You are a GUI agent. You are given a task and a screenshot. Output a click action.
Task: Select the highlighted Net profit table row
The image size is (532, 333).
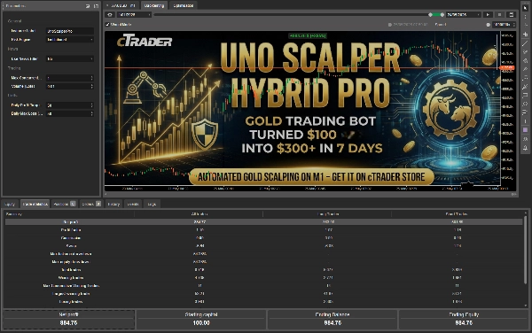pos(263,222)
